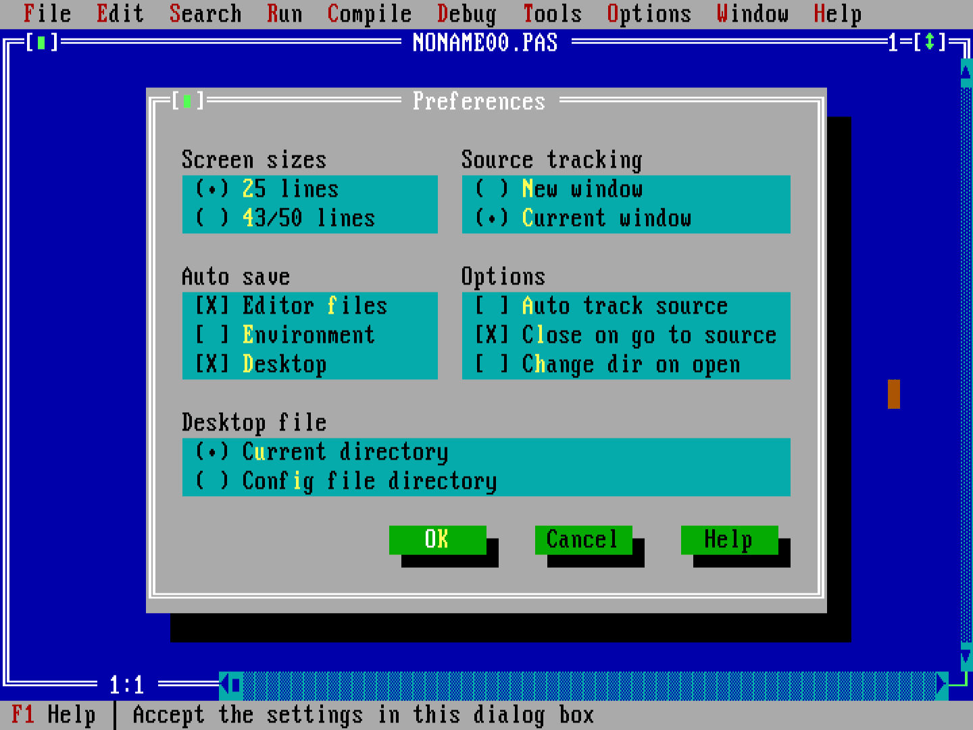Click the 1:1 cursor position indicator
Screen dimensions: 973x730
coord(127,685)
